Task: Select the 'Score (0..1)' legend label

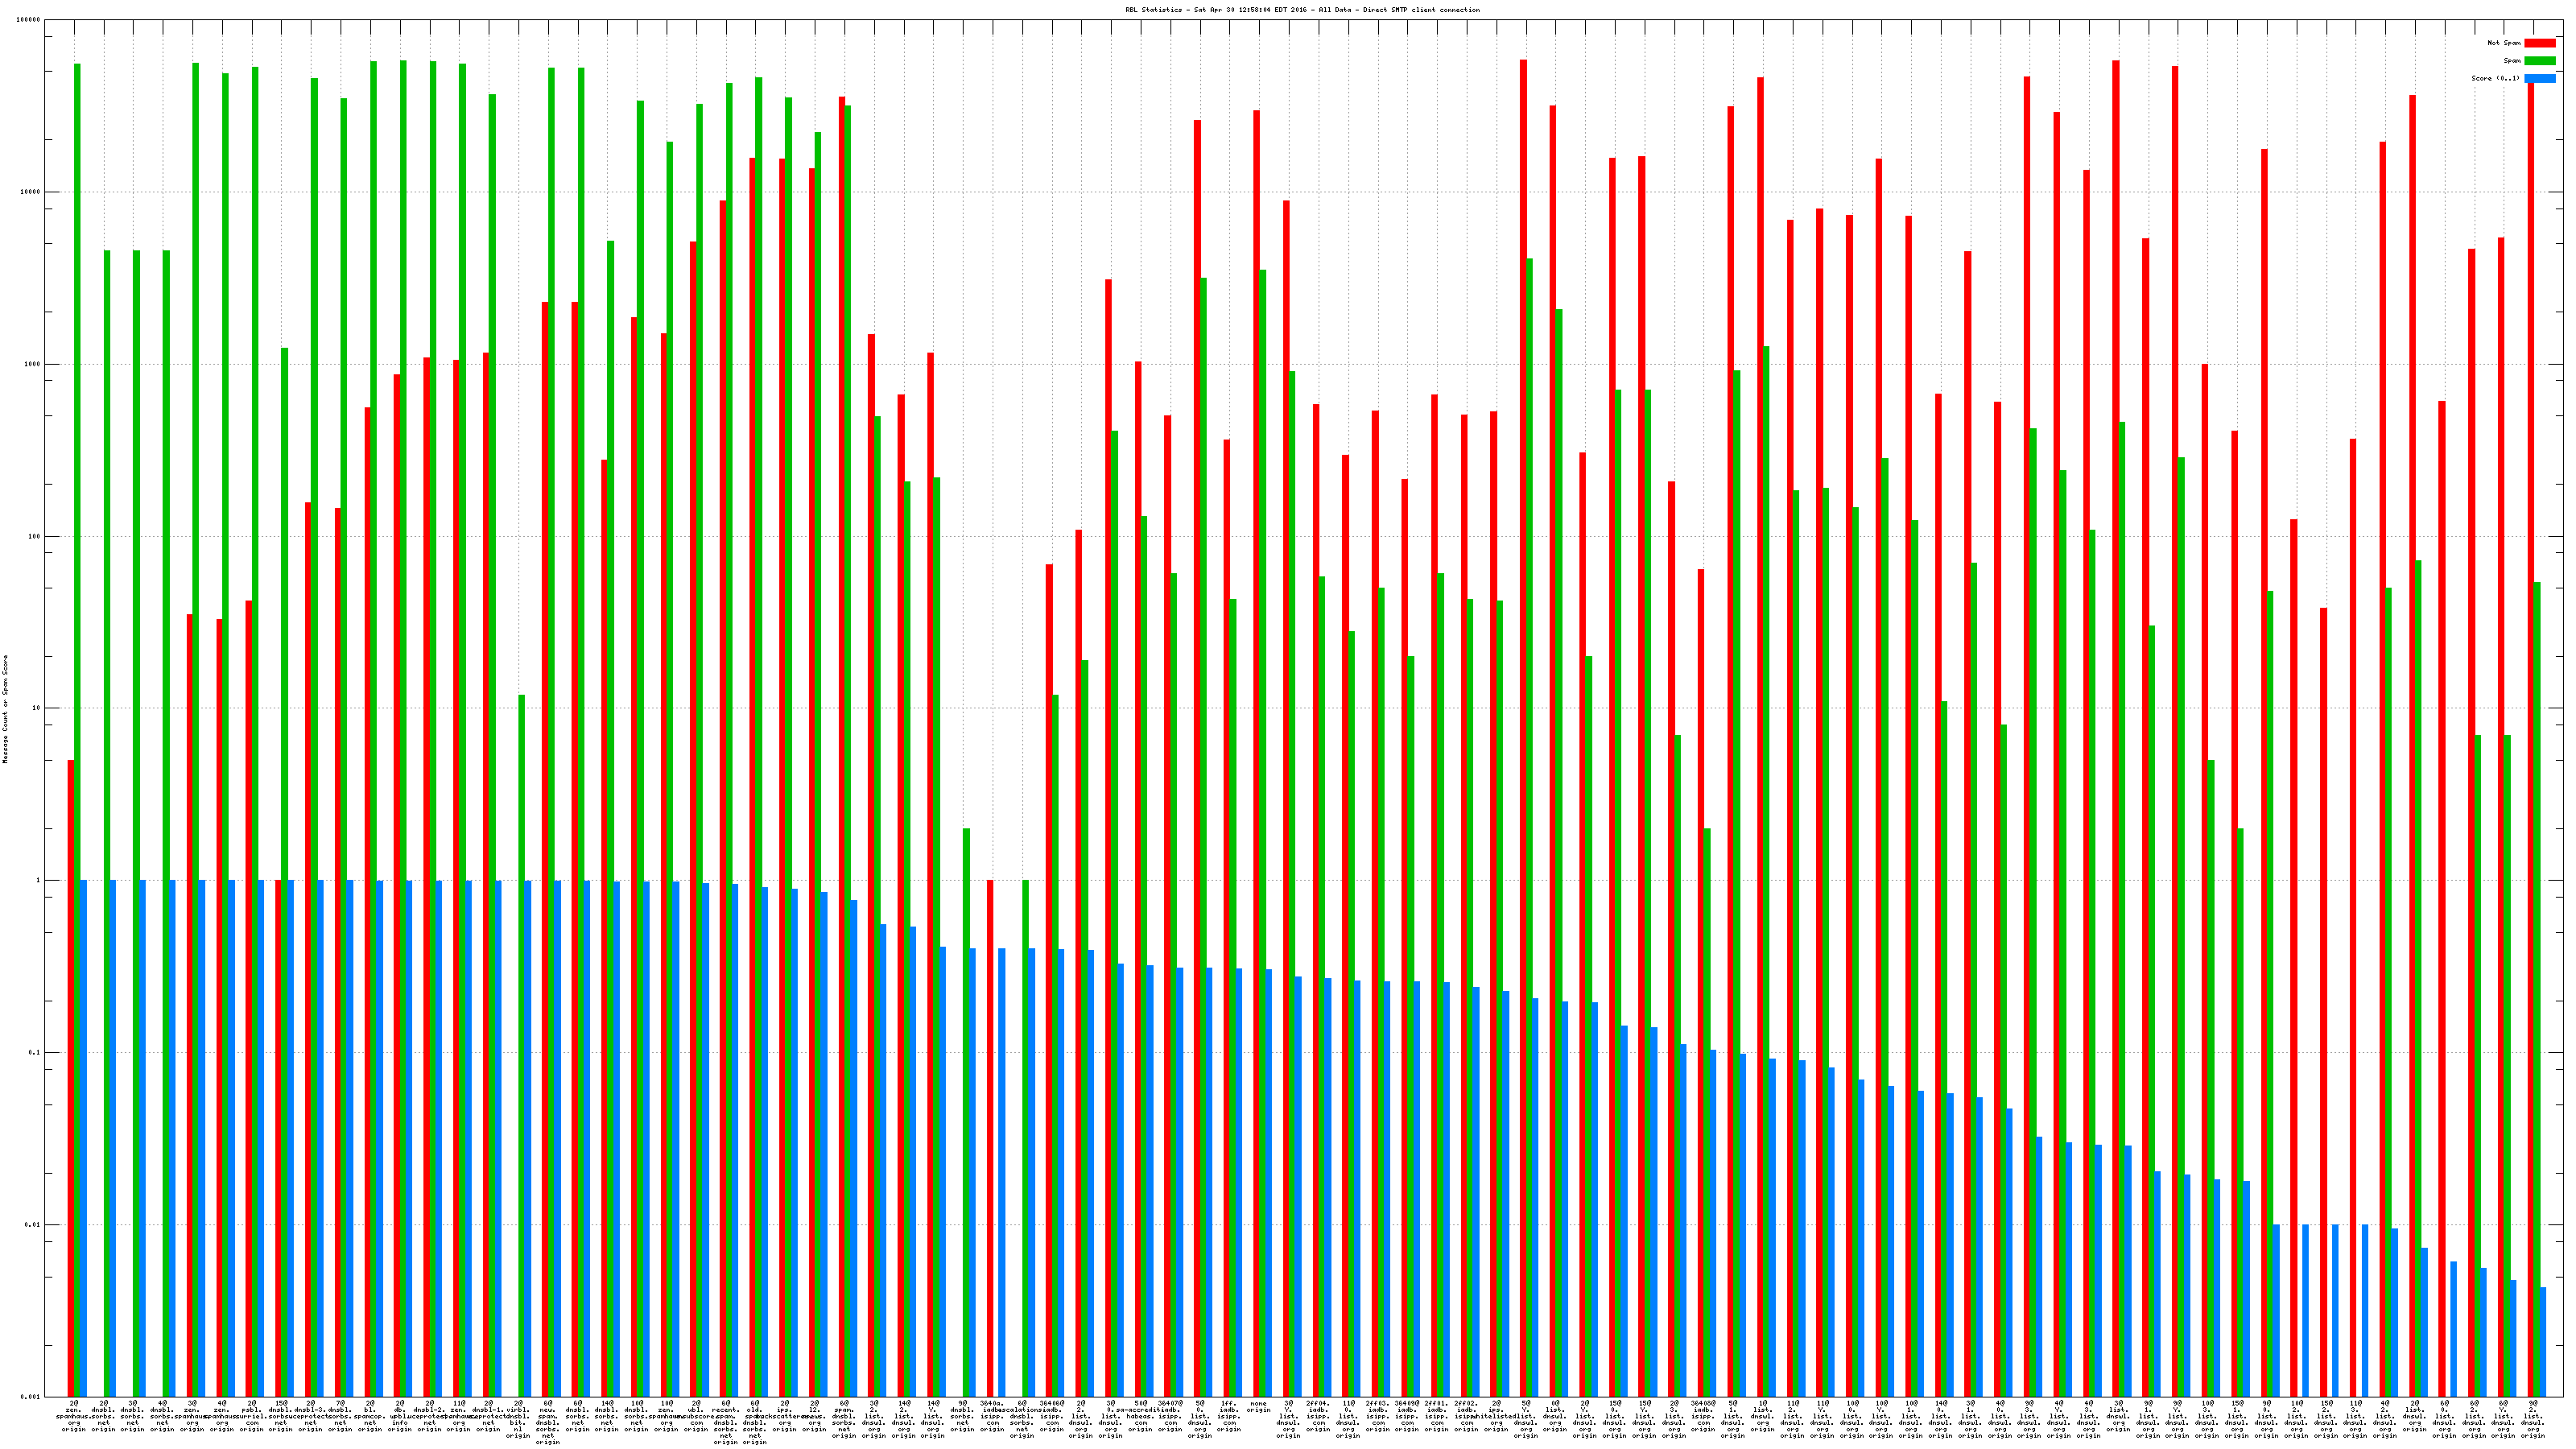Action: coord(2495,78)
